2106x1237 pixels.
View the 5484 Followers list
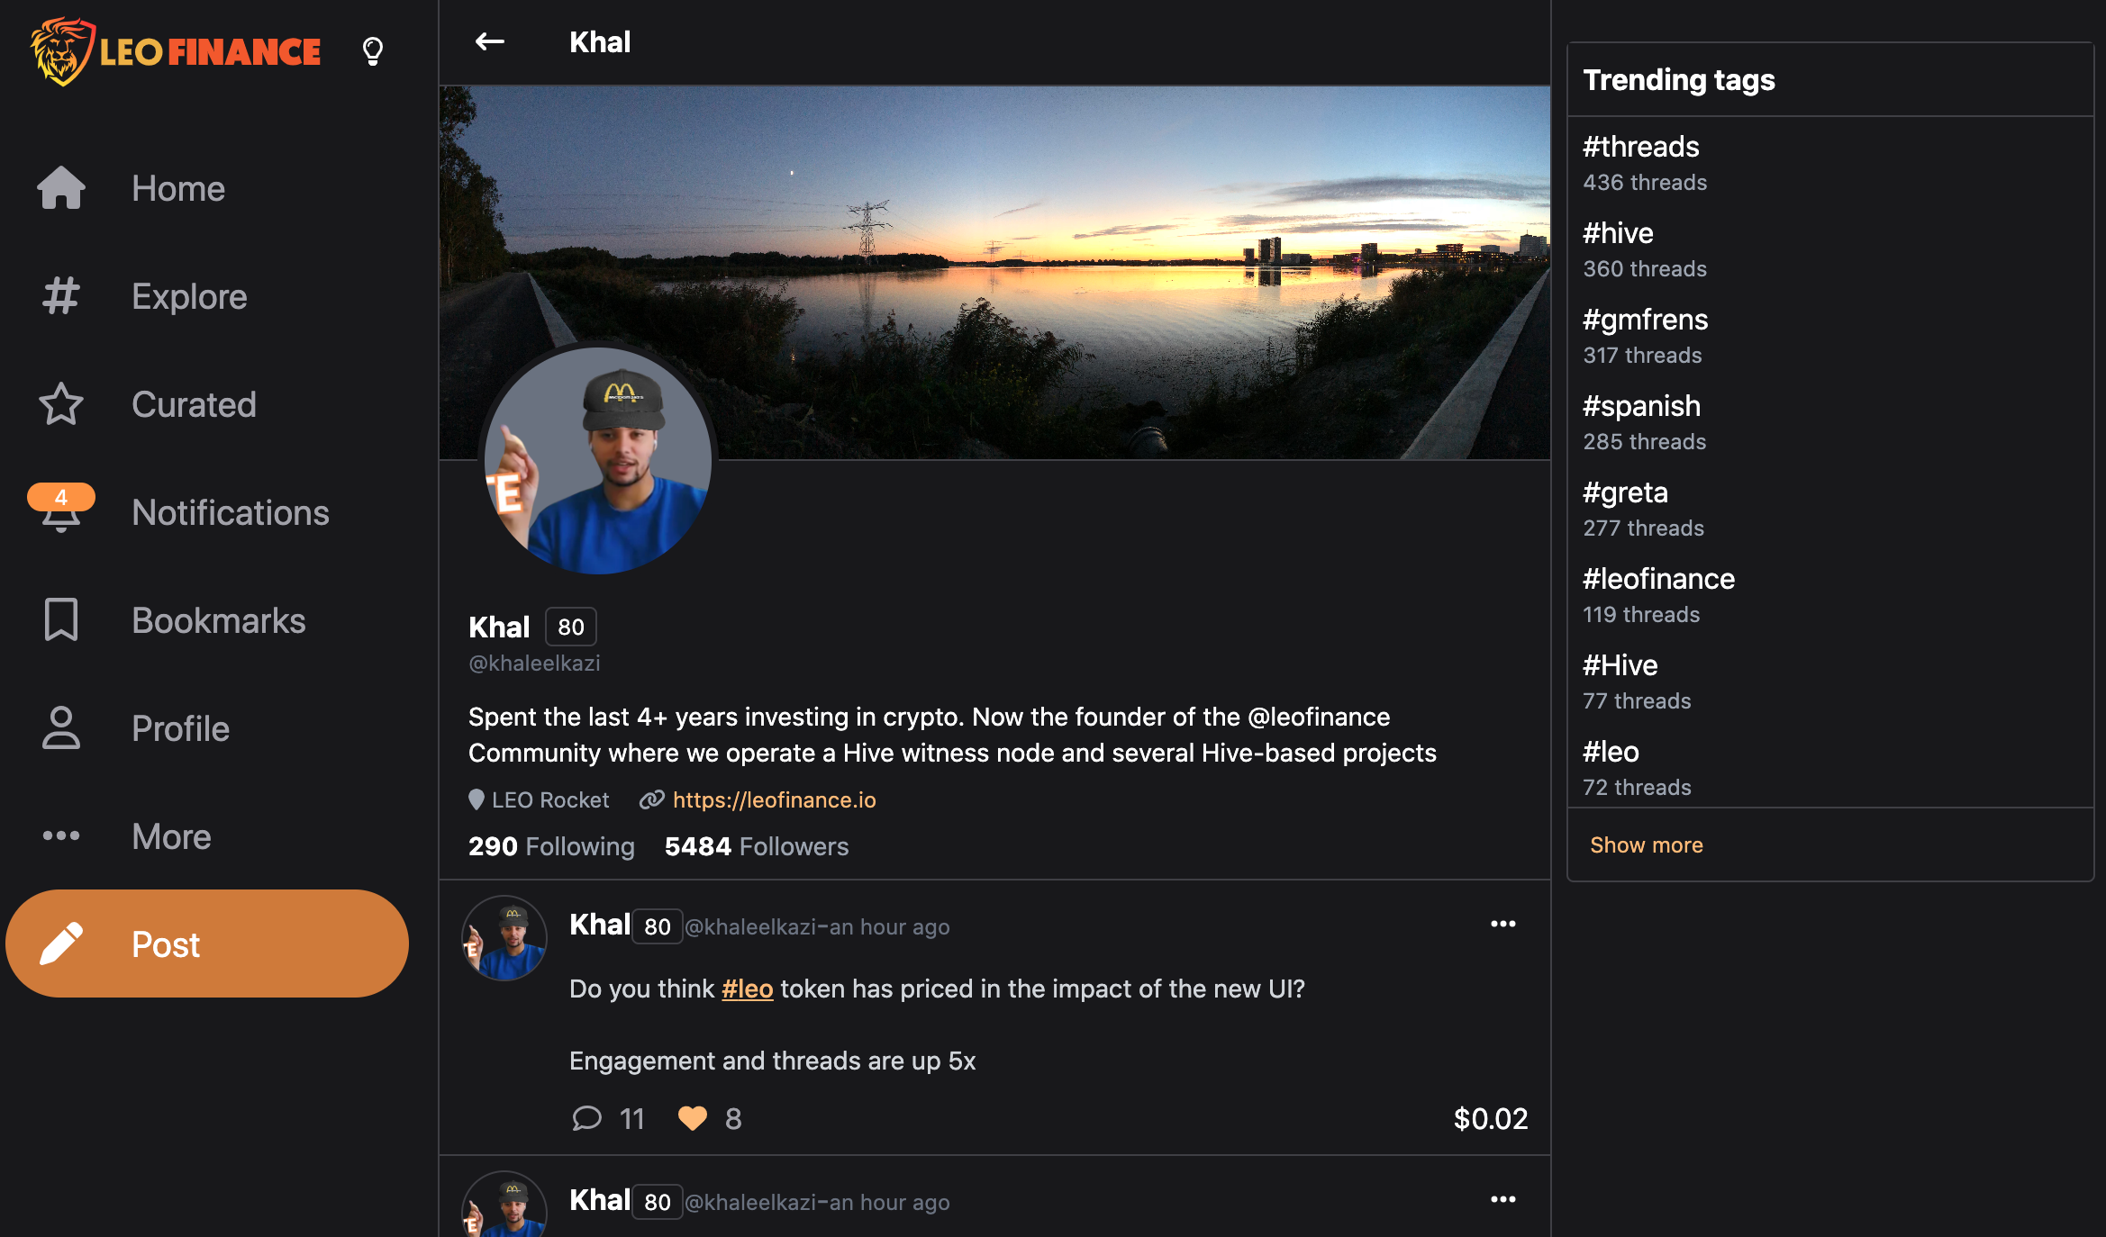pos(756,846)
